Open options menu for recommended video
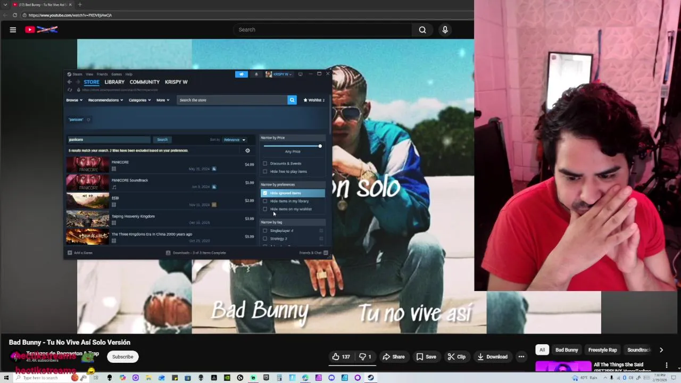Image resolution: width=681 pixels, height=383 pixels. pos(667,365)
